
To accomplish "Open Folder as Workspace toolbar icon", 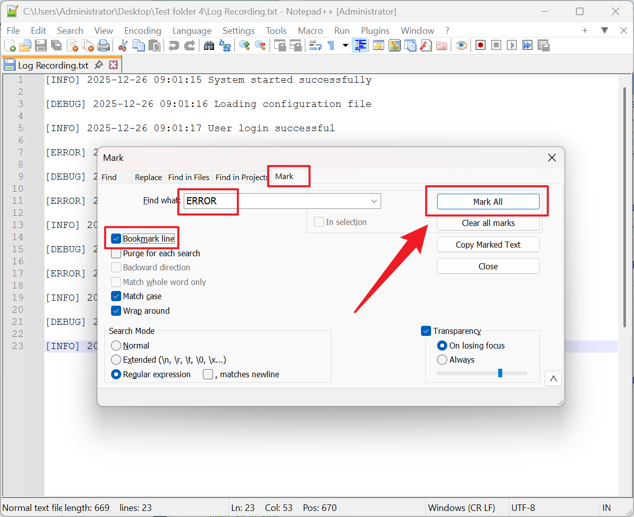I will pyautogui.click(x=442, y=46).
